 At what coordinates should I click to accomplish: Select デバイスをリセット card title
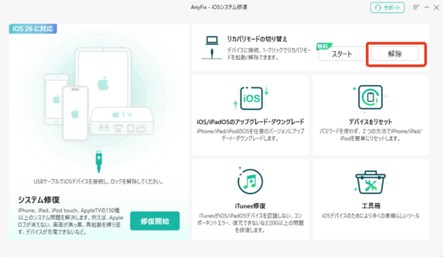[370, 122]
